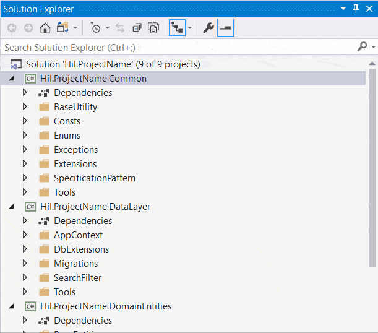
Task: Open the Switch Views dropdown arrow
Action: [75, 28]
